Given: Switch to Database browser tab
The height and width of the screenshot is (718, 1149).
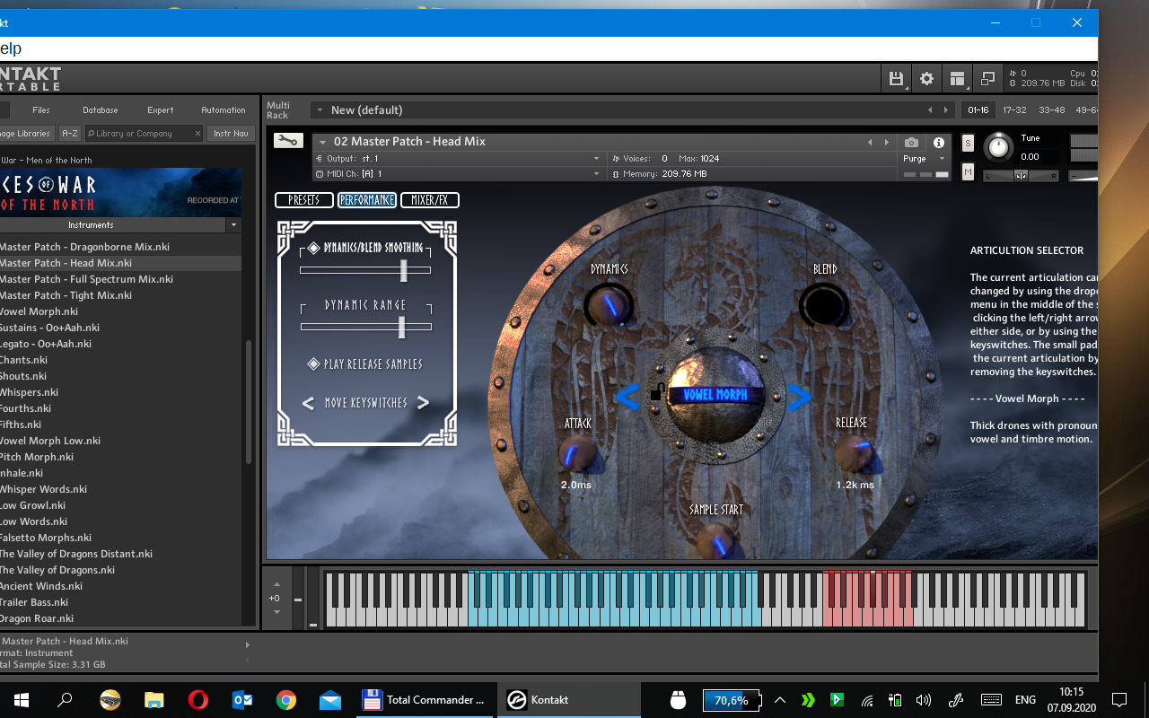Looking at the screenshot, I should [101, 110].
